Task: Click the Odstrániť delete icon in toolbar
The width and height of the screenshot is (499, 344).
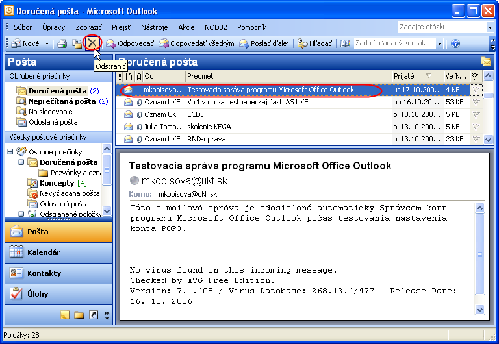Action: (x=93, y=43)
